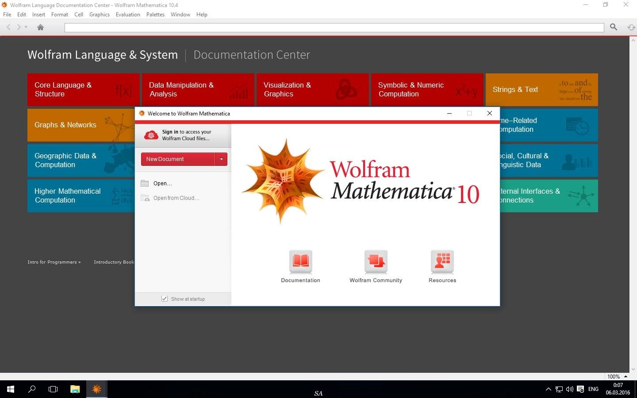This screenshot has width=637, height=398.
Task: Open the Palettes menu
Action: point(155,15)
